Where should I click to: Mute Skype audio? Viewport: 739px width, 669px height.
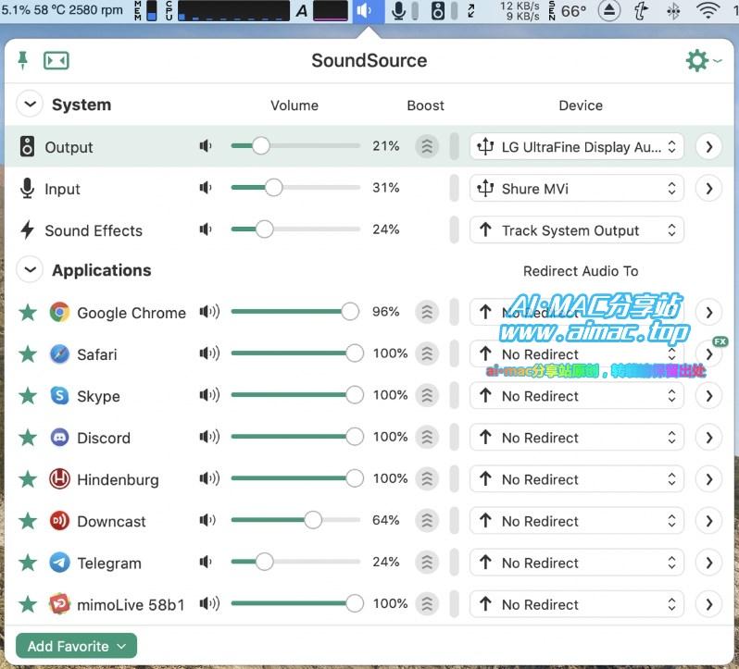click(x=209, y=395)
